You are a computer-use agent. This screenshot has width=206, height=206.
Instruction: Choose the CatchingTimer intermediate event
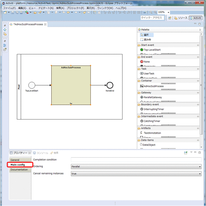[152, 121]
